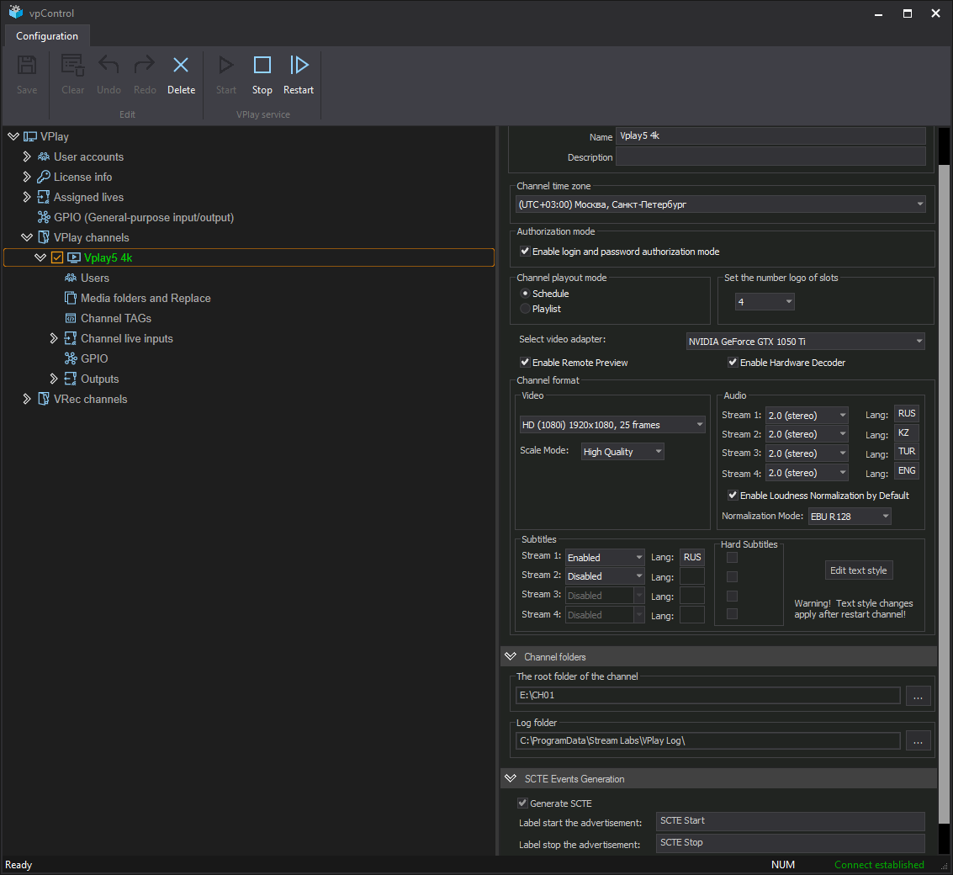Click the Delete icon in toolbar
Screen dimensions: 953x875
(181, 66)
